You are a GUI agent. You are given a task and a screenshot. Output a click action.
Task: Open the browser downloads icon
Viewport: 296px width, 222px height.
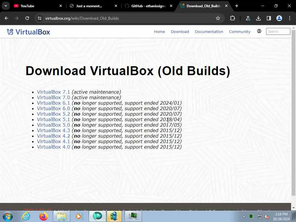coord(258,18)
